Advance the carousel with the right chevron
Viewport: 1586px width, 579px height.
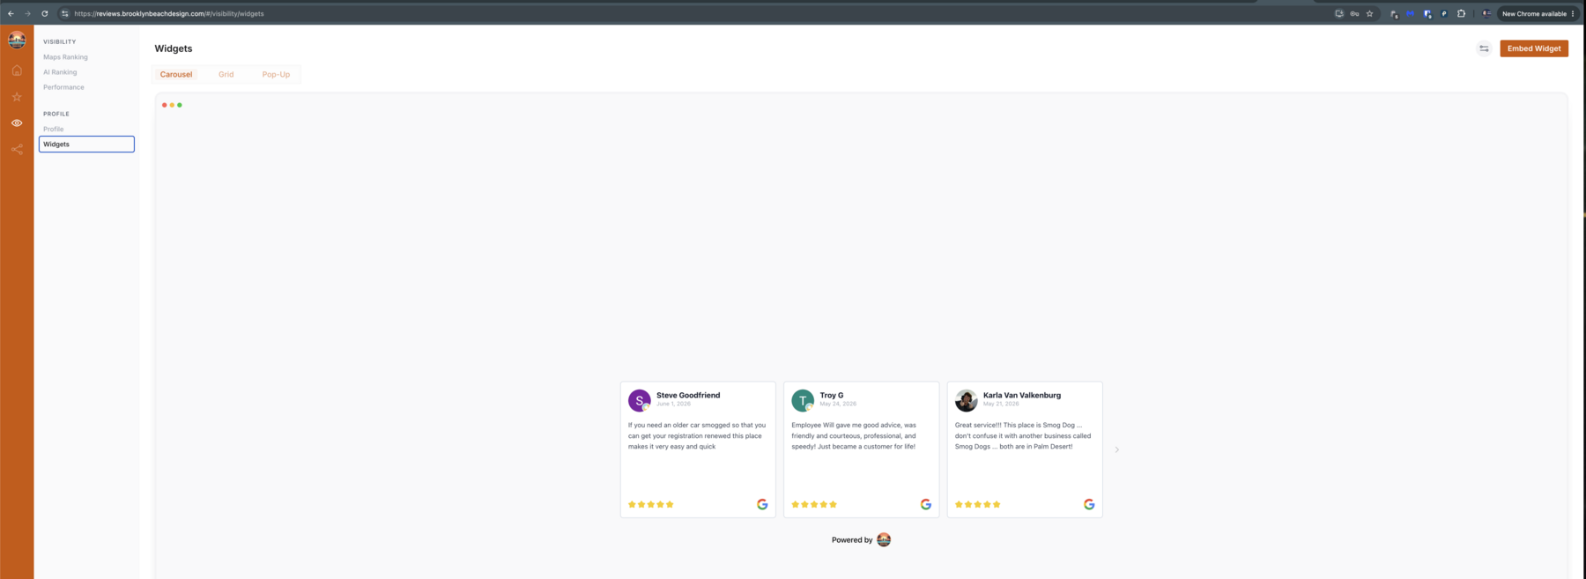[1116, 449]
